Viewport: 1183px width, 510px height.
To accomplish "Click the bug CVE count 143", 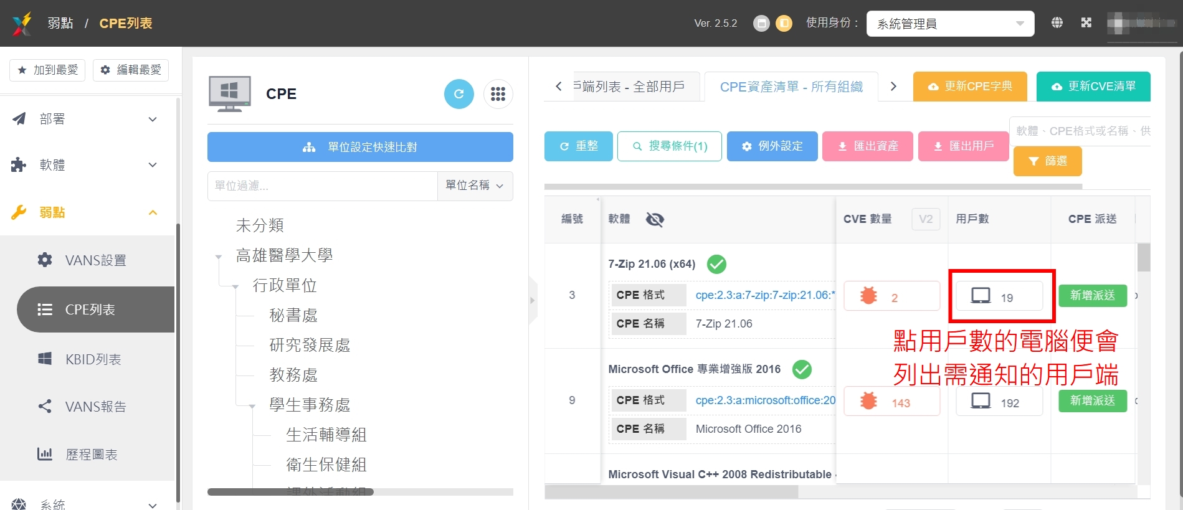I will 892,401.
